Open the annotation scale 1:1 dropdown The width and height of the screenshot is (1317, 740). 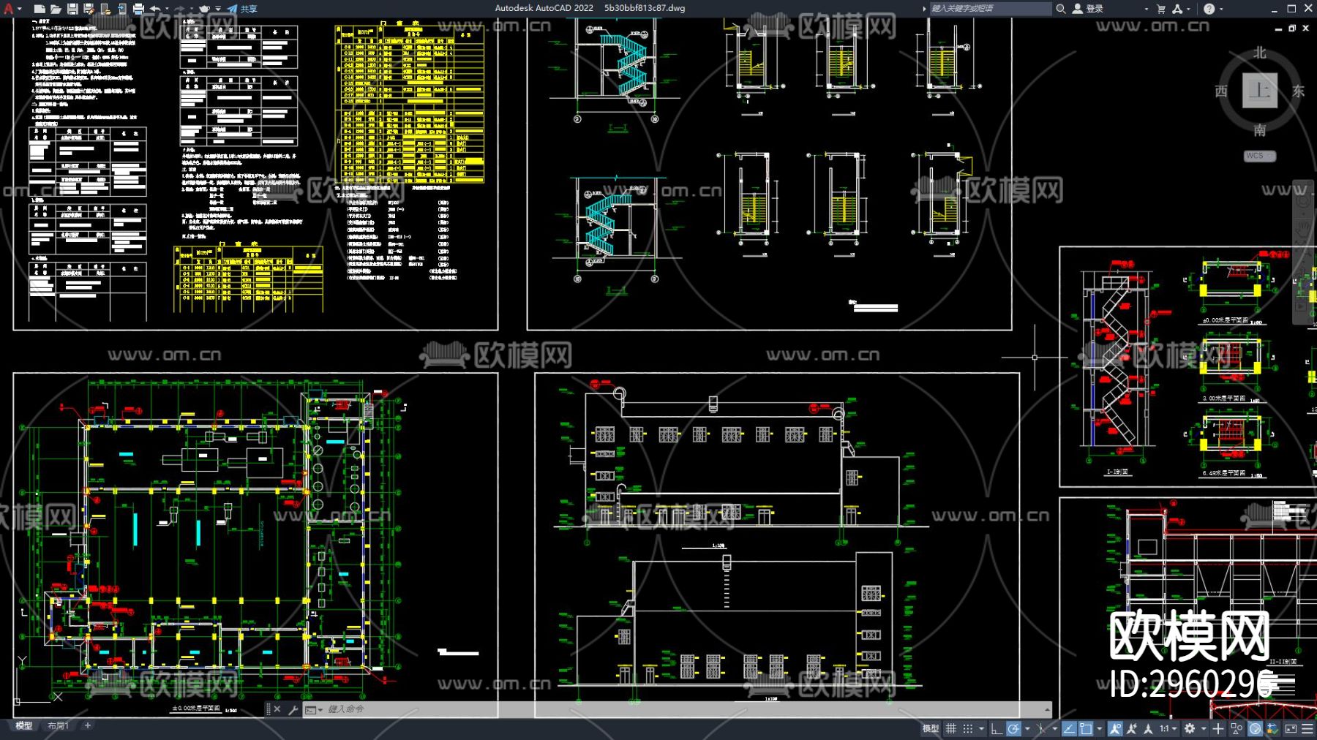1168,728
